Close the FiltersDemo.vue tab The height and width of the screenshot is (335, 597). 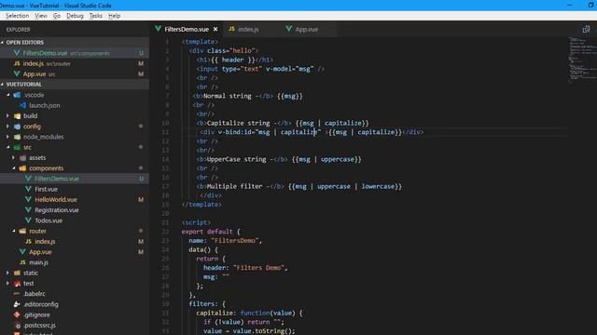pyautogui.click(x=215, y=29)
